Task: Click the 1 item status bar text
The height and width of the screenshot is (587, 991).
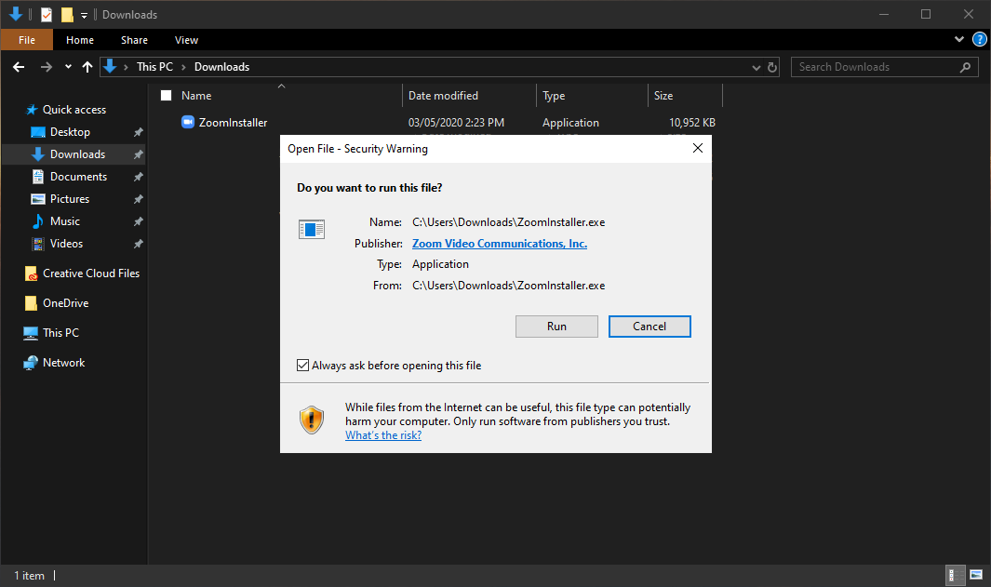Action: click(x=29, y=576)
